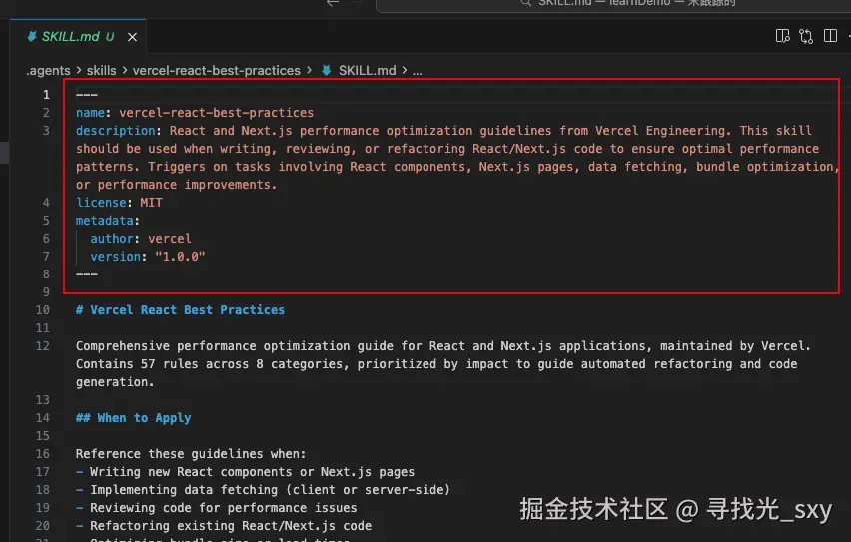The width and height of the screenshot is (851, 542).
Task: Open vercel-react-best-practices breadcrumb folder
Action: point(216,71)
